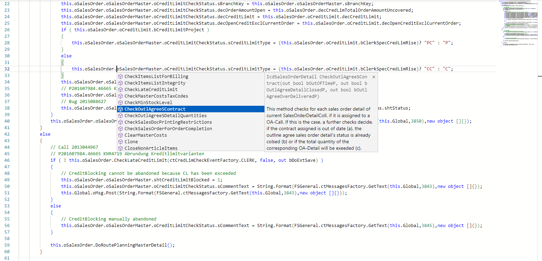Click the "CC" string literal on line 32
This screenshot has width=542, height=261.
point(429,69)
